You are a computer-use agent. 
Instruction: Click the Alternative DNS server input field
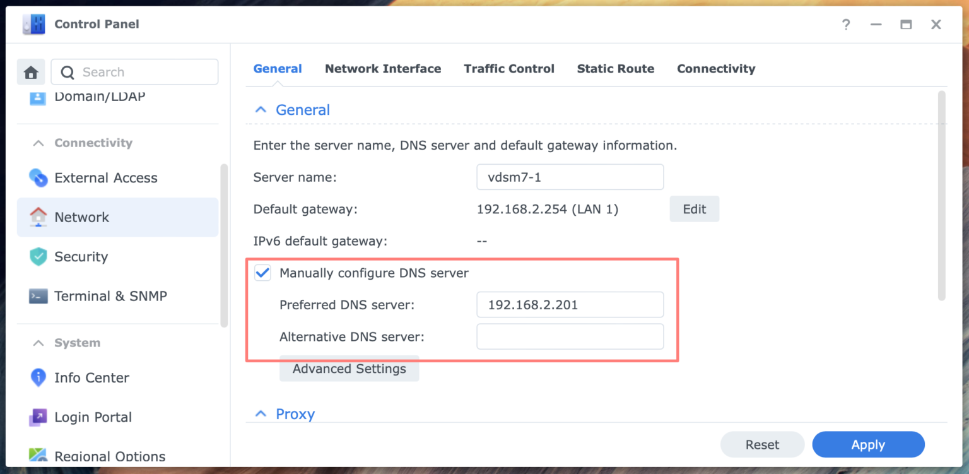[570, 336]
